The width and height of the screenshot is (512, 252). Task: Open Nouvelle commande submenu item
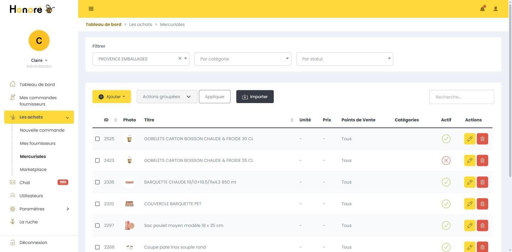[42, 130]
